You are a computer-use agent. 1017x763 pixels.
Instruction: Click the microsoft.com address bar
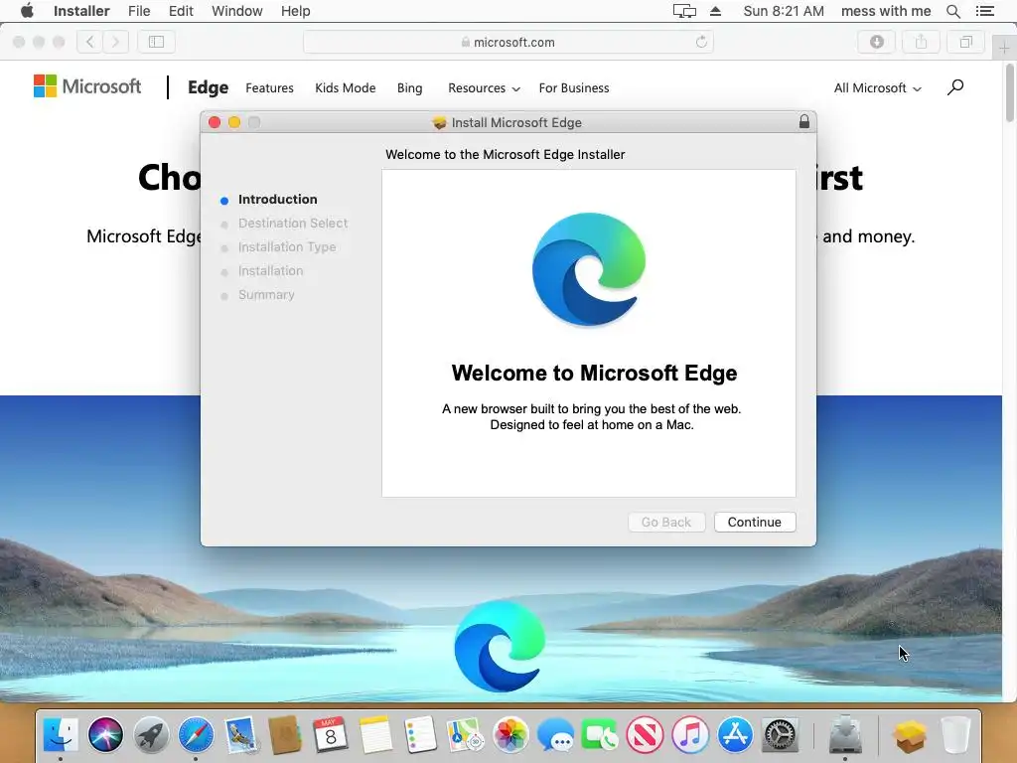click(508, 42)
